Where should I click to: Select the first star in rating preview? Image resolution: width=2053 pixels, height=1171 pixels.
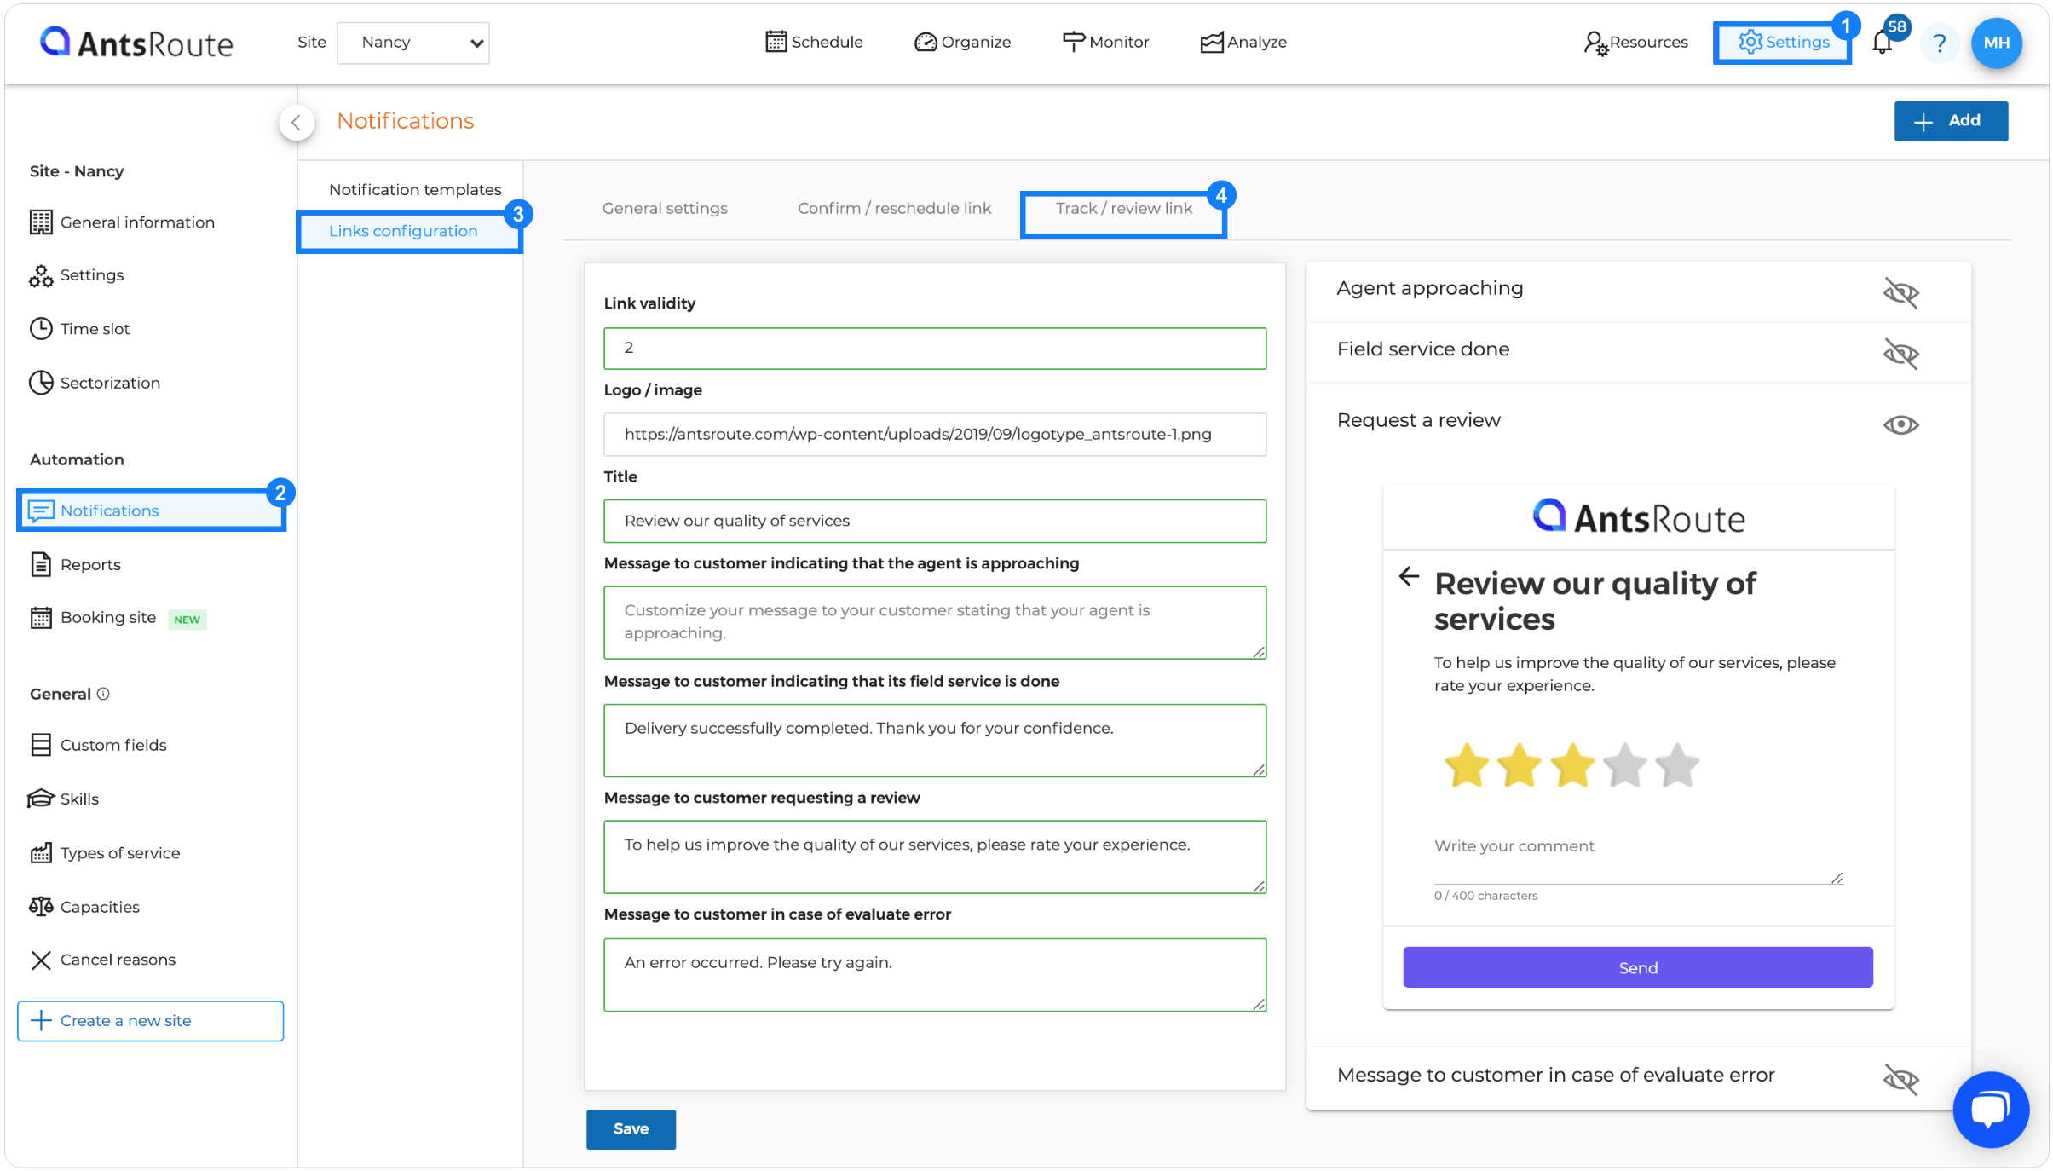[x=1466, y=765]
